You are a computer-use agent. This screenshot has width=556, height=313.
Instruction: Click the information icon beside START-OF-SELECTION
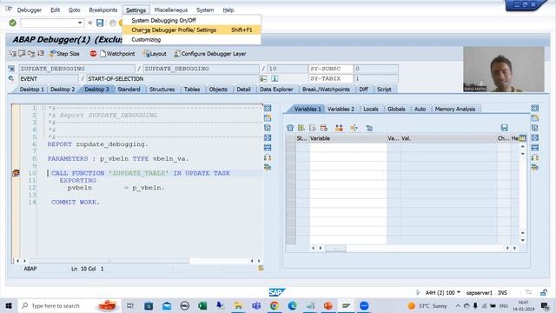click(x=275, y=78)
